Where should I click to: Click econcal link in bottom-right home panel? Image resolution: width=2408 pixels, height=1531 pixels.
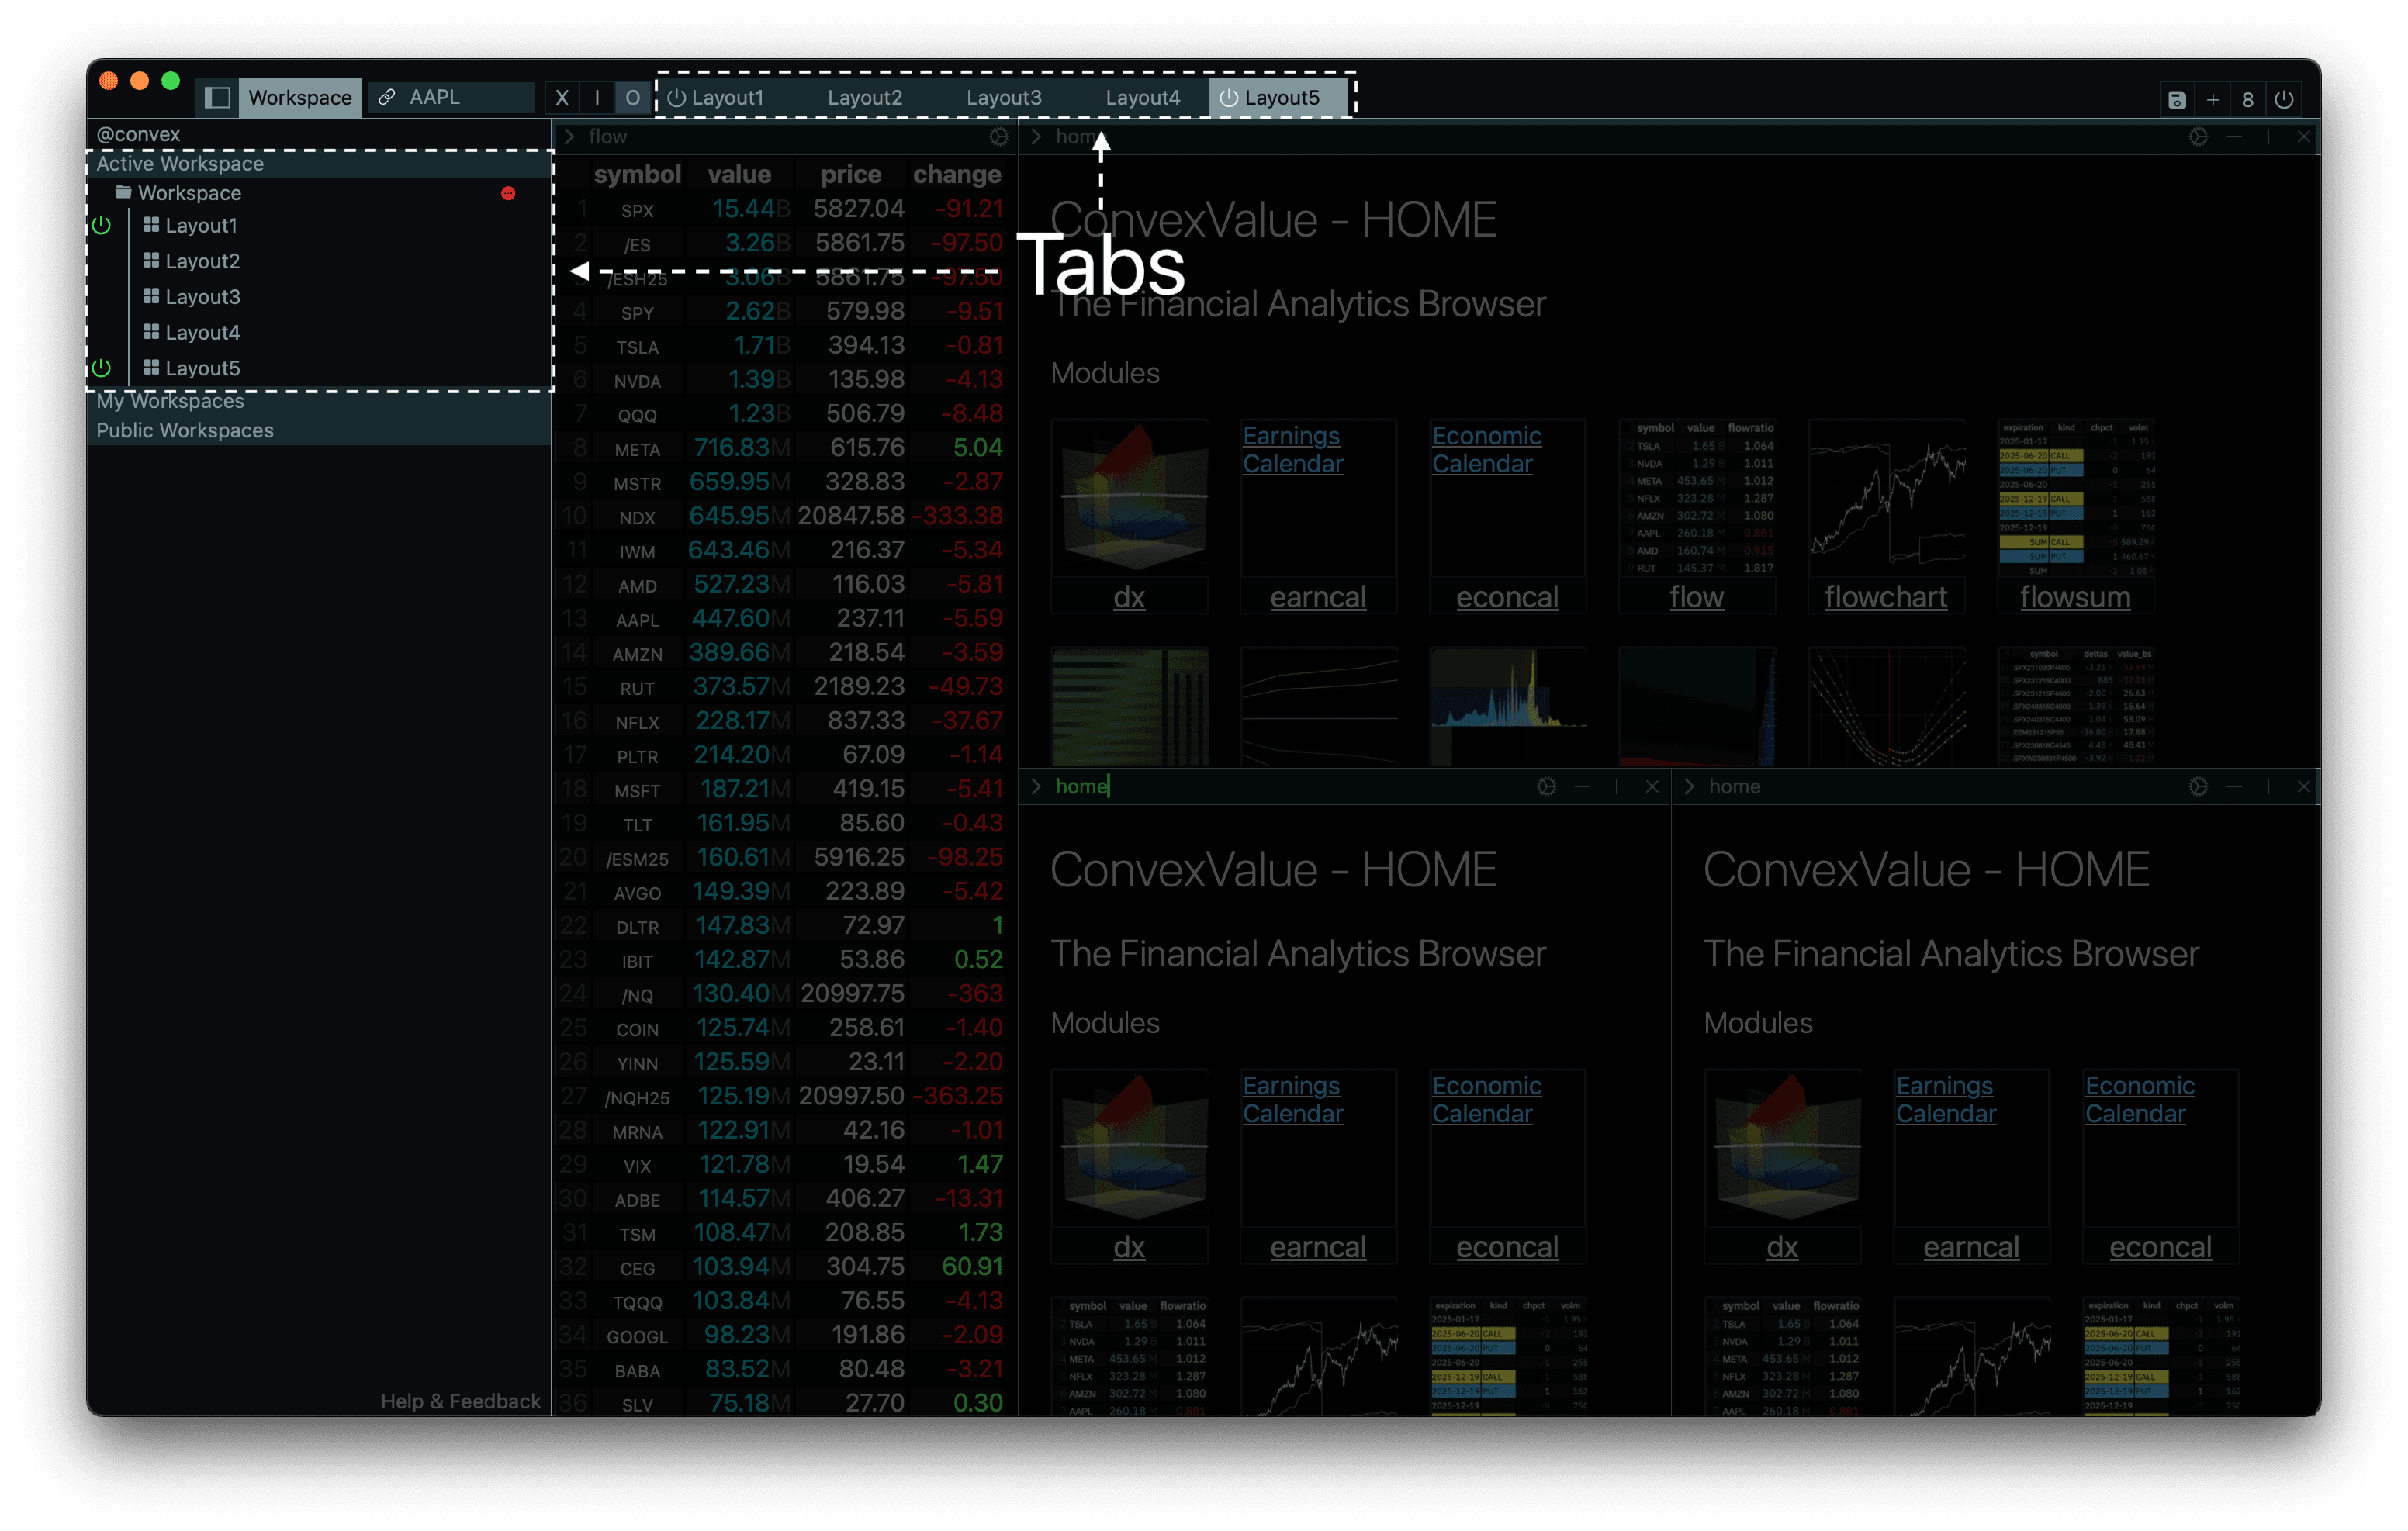tap(2160, 1247)
